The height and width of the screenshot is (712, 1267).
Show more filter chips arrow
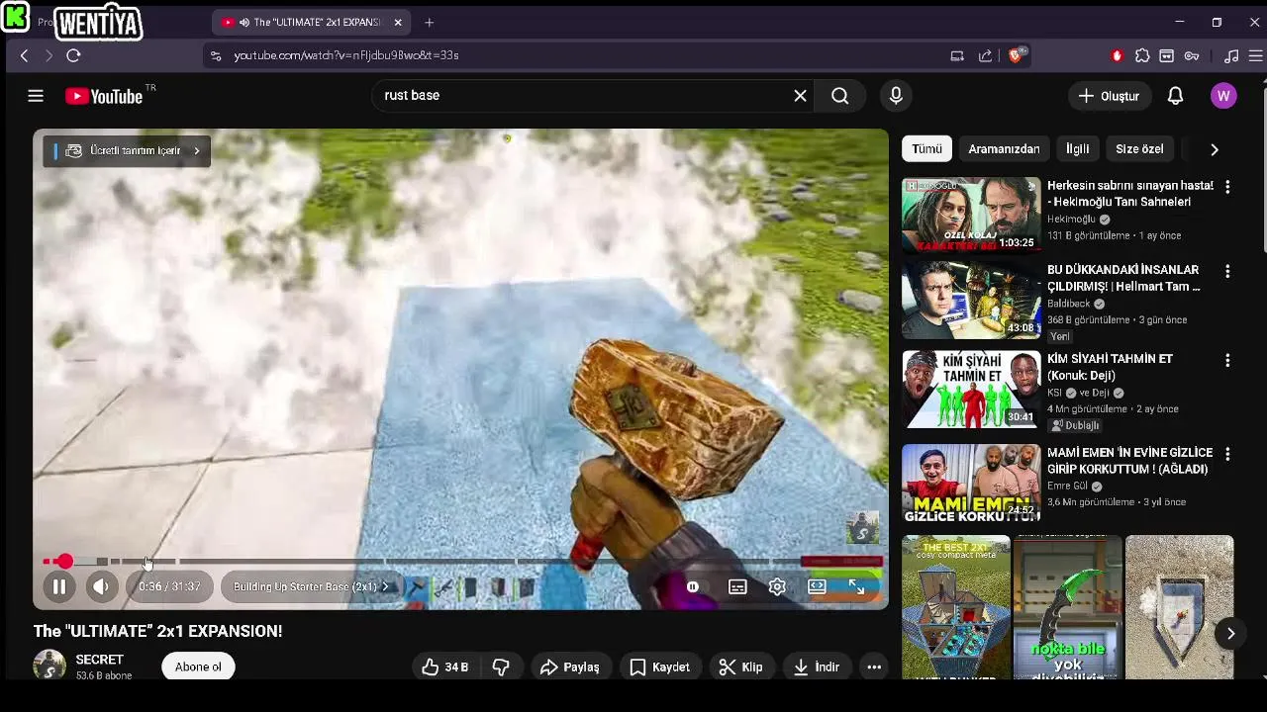1215,149
